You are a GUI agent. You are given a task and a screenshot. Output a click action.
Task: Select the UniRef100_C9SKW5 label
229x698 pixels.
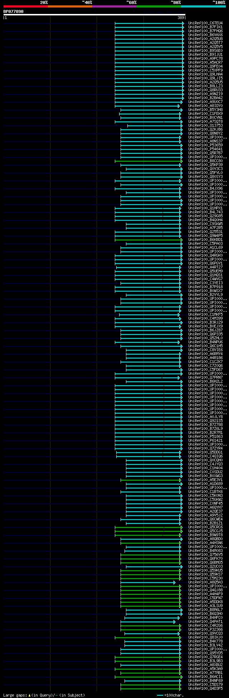(205, 224)
